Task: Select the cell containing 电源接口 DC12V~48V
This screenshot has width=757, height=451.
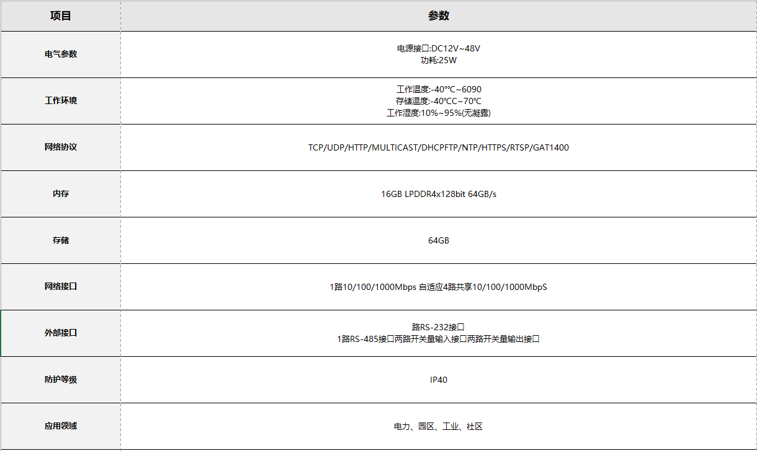Action: (x=438, y=55)
